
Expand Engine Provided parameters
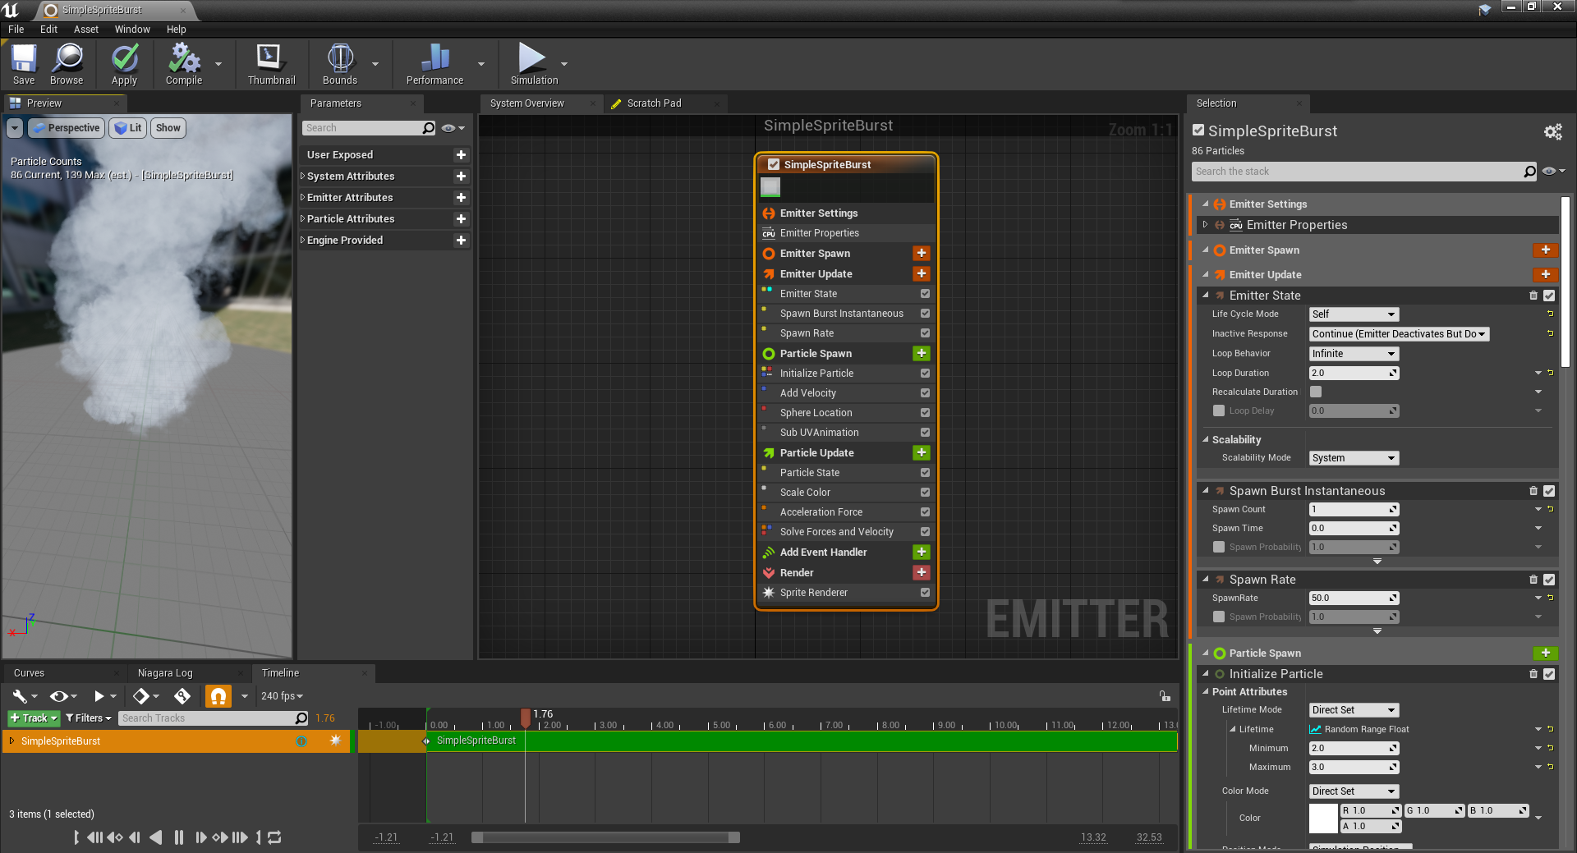(302, 240)
